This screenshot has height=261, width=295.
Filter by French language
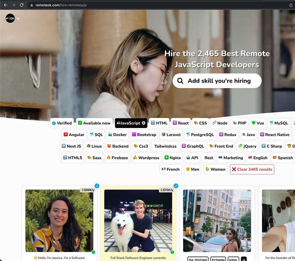pos(171,169)
